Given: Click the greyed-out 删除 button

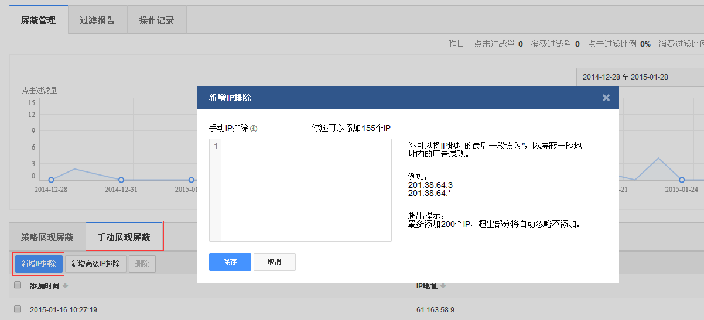Looking at the screenshot, I should coord(142,264).
